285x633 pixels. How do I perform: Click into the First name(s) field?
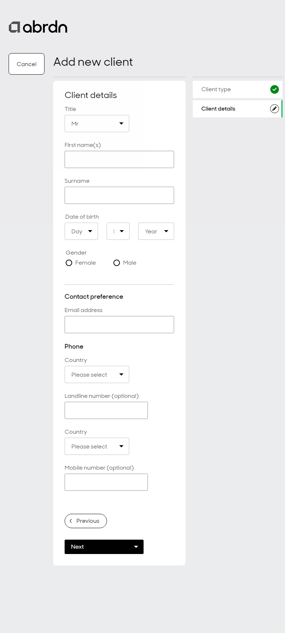point(119,159)
